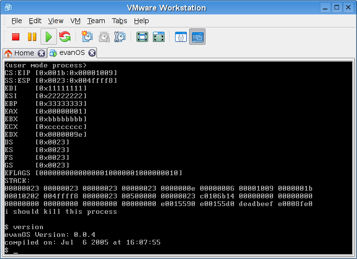
Task: Open the File menu
Action: [17, 21]
